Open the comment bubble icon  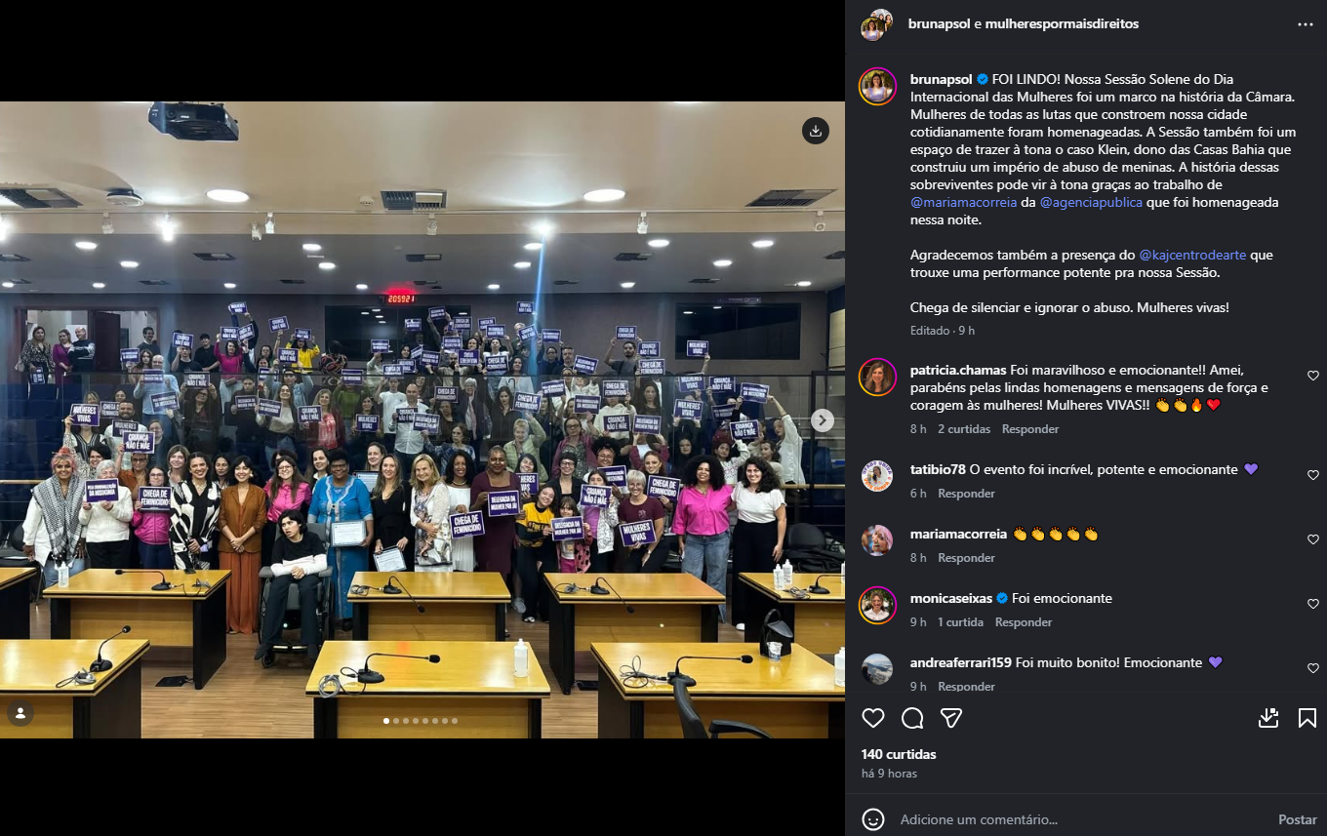[912, 719]
